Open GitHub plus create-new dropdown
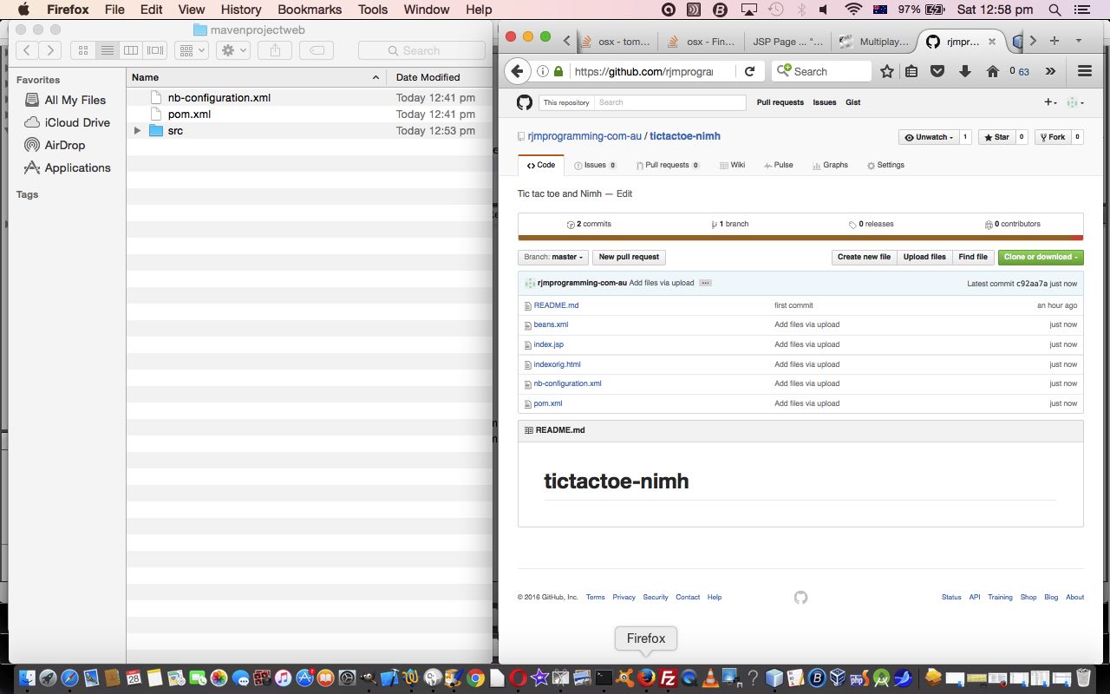The image size is (1110, 694). pyautogui.click(x=1050, y=102)
